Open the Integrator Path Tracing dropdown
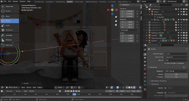The width and height of the screenshot is (189, 101). [176, 71]
